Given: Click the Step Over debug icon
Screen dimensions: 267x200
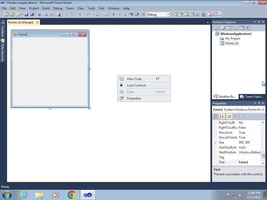Looking at the screenshot, I should 137,15.
